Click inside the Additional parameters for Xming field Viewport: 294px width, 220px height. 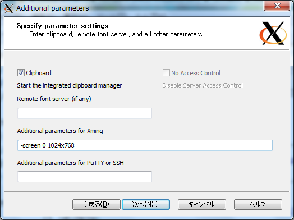click(145, 145)
